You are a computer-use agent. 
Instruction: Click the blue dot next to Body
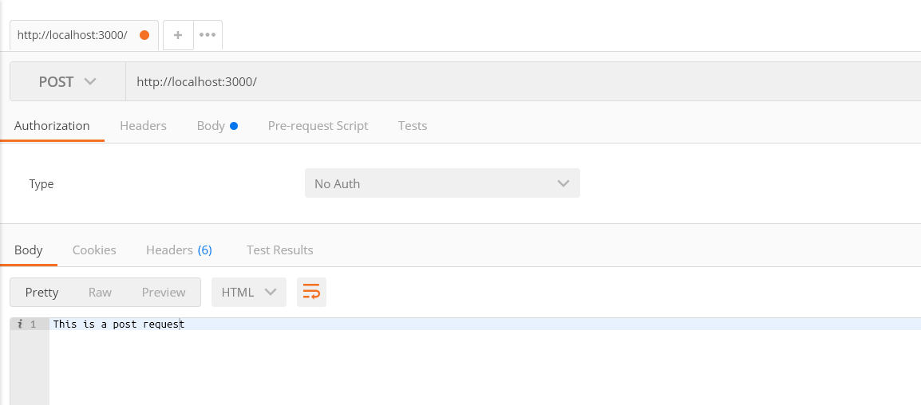(234, 126)
